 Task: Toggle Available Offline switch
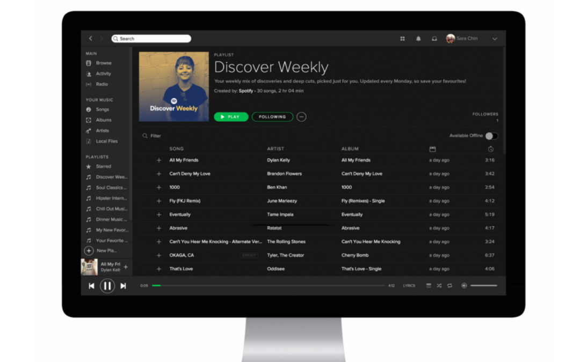click(492, 136)
